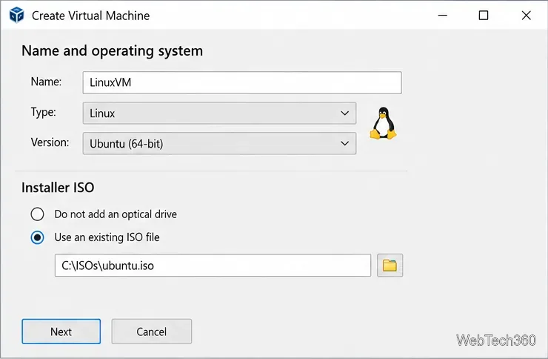Viewport: 548px width, 359px height.
Task: Minimize the Create Virtual Machine window
Action: pos(443,16)
